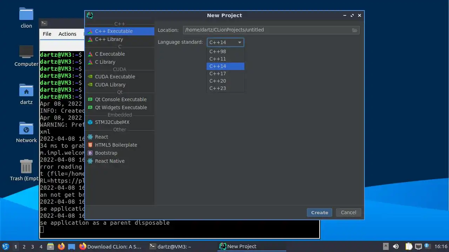This screenshot has height=252, width=449.
Task: Switch to workspace 1
Action: (x=15, y=247)
